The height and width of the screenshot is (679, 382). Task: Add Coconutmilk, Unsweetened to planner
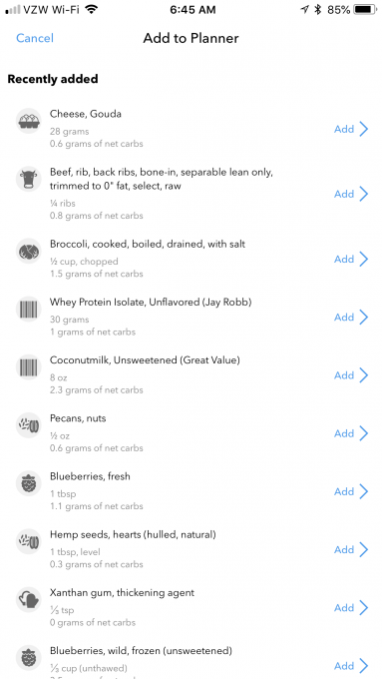point(344,375)
